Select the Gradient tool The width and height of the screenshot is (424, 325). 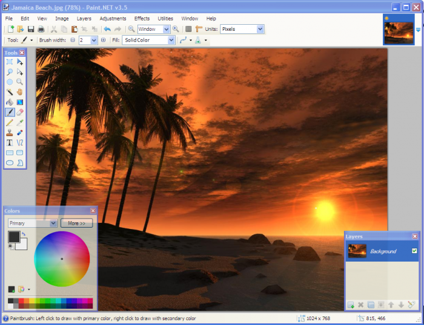point(20,102)
